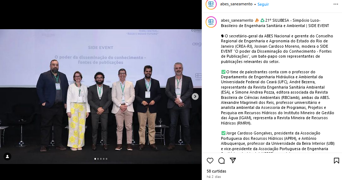Open the three-dot more options menu
Viewport: 342px width, 180px height.
point(336,4)
